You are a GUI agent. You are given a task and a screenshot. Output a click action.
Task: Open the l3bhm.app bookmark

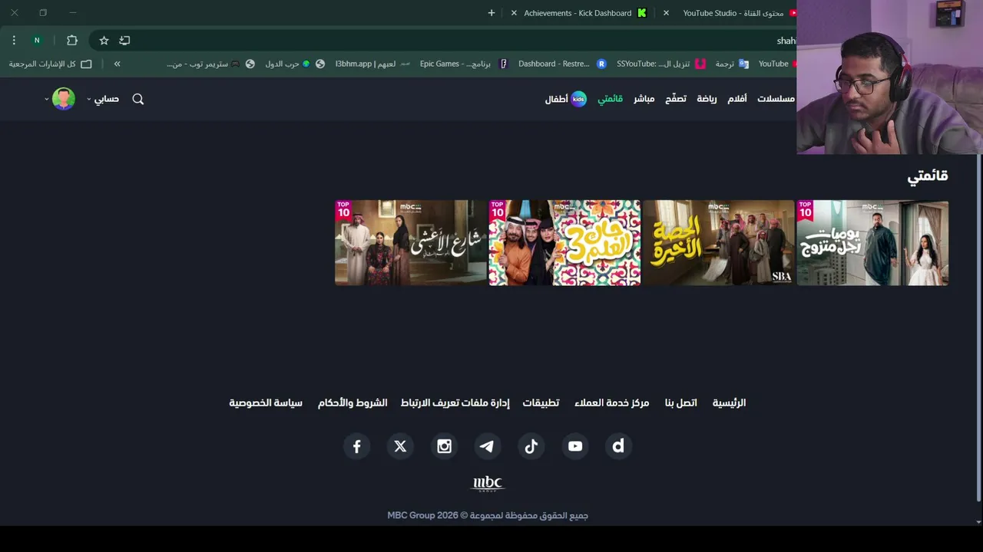[x=372, y=64]
